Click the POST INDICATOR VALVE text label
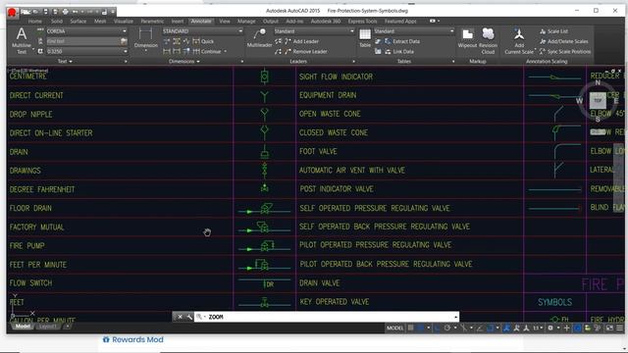 (337, 189)
